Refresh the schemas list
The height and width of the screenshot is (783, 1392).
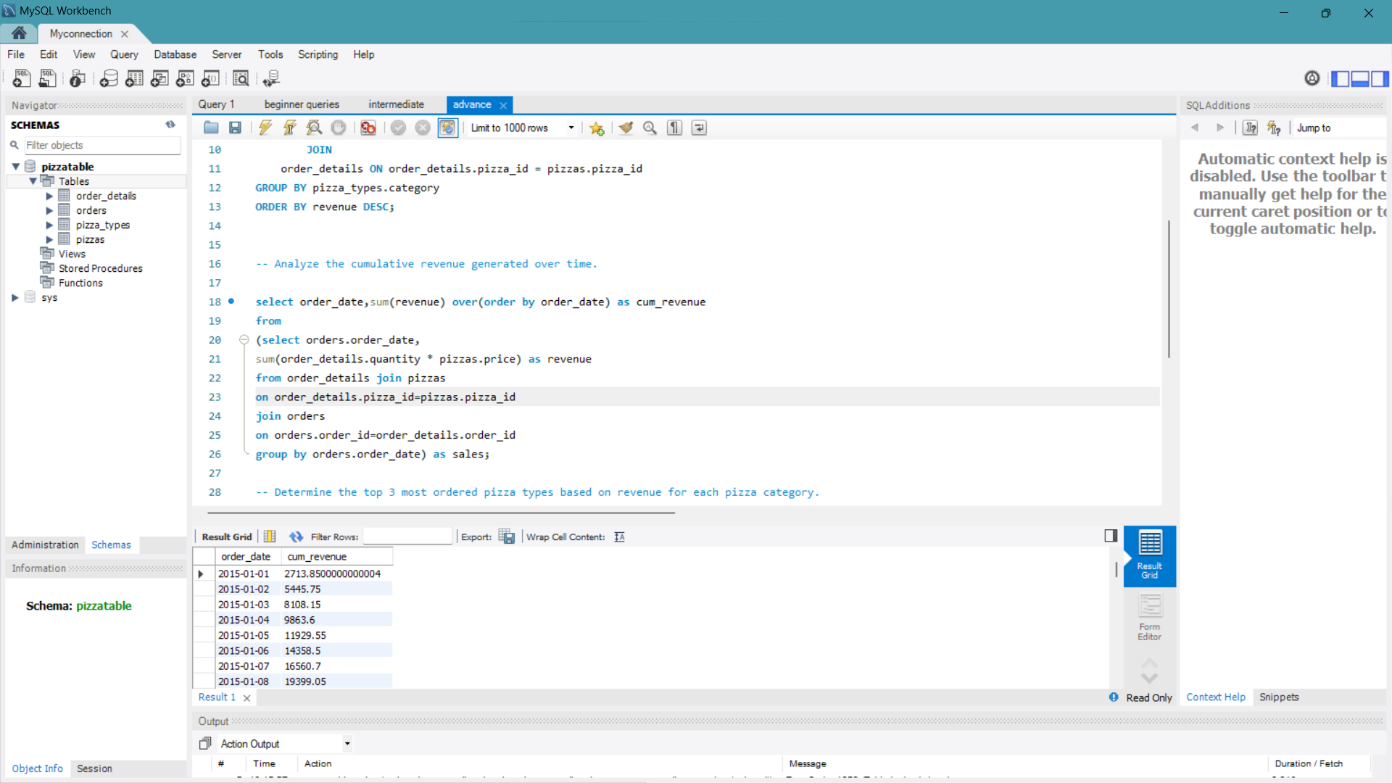[170, 125]
